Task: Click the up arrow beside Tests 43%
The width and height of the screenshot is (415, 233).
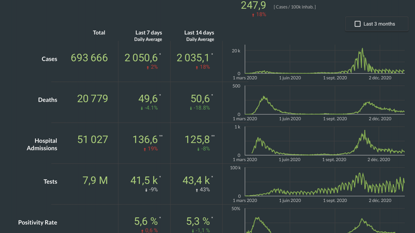Action: (197, 190)
